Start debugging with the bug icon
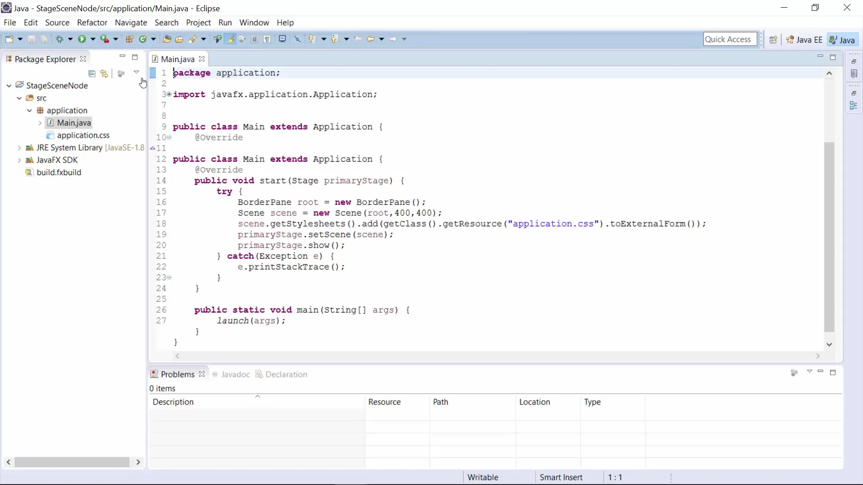Image resolution: width=863 pixels, height=485 pixels. (x=59, y=40)
